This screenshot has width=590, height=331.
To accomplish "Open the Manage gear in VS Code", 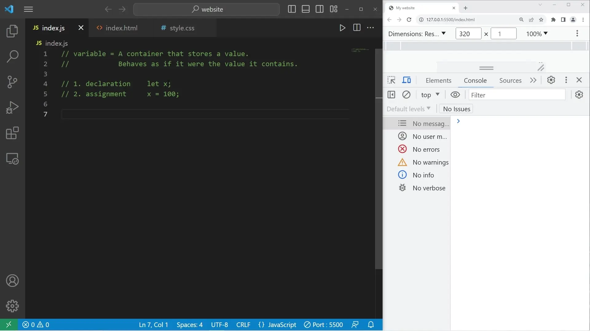I will click(12, 306).
